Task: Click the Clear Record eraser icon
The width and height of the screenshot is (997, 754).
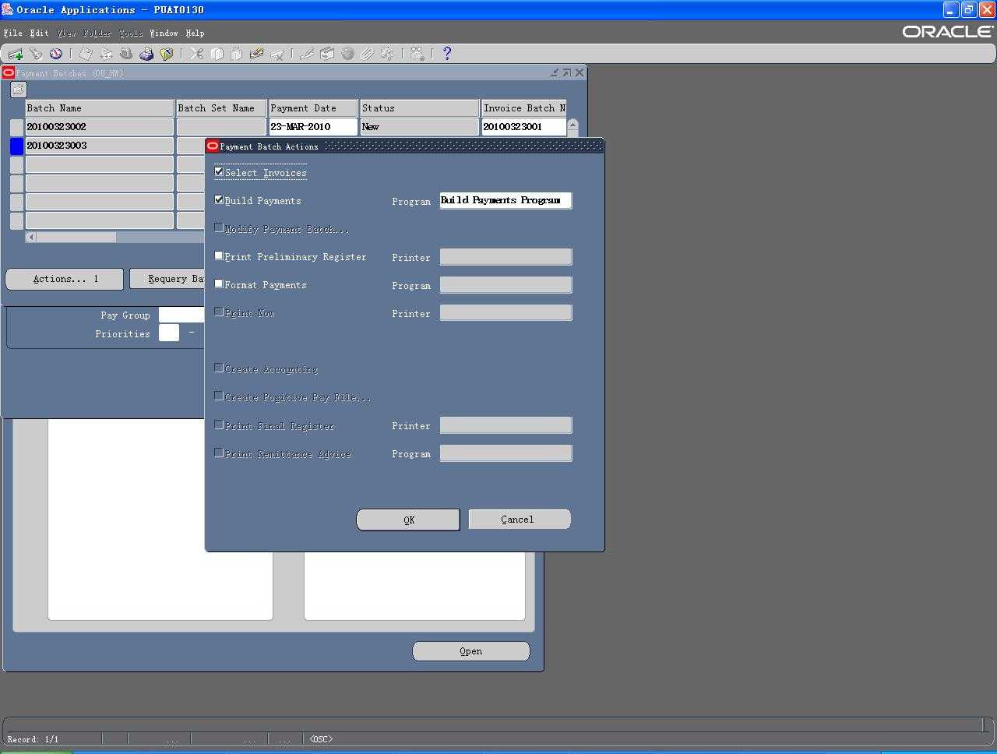Action: [256, 54]
